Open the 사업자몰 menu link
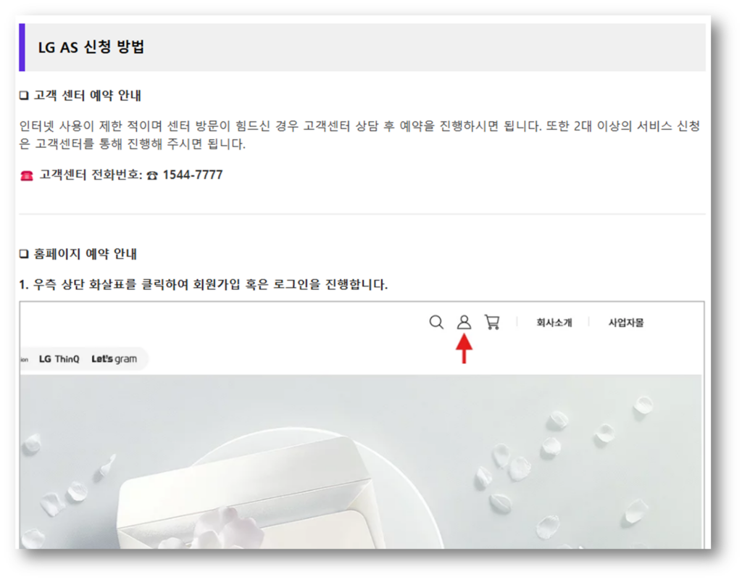Viewport: 742px width, 580px height. coord(625,323)
